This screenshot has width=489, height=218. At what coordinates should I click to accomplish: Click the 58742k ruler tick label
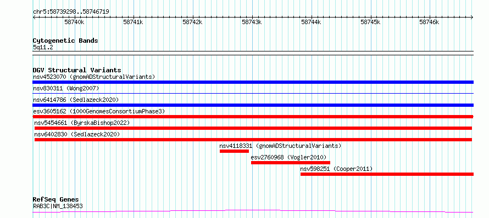point(193,22)
